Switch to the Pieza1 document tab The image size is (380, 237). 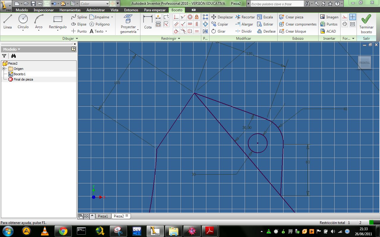(103, 216)
